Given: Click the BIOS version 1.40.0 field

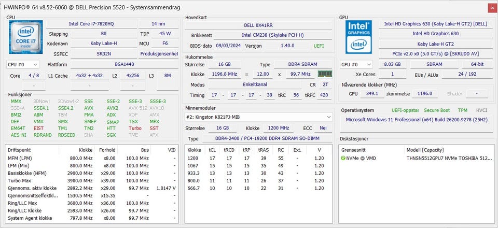Looking at the screenshot, I should pos(287,46).
